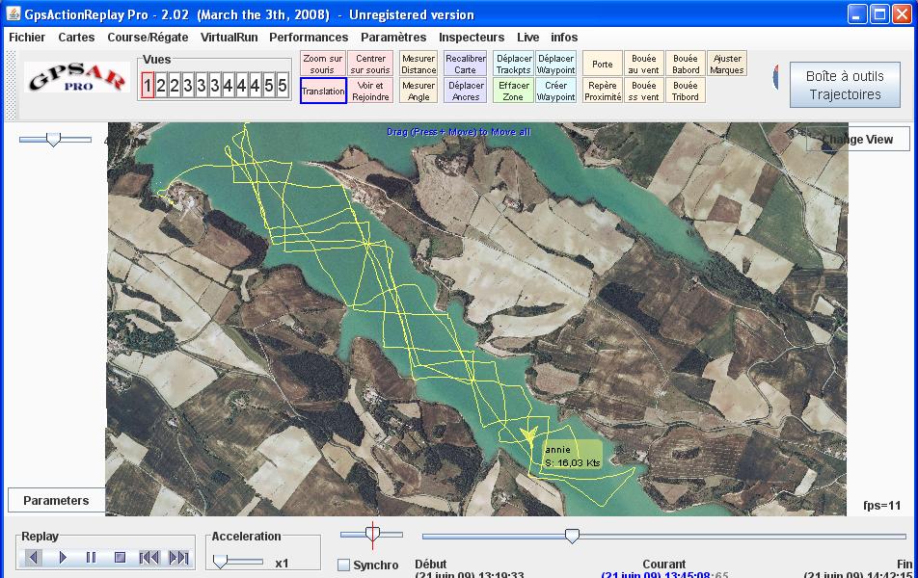The image size is (918, 578).
Task: Click the Acceleration speed slider
Action: pyautogui.click(x=237, y=562)
